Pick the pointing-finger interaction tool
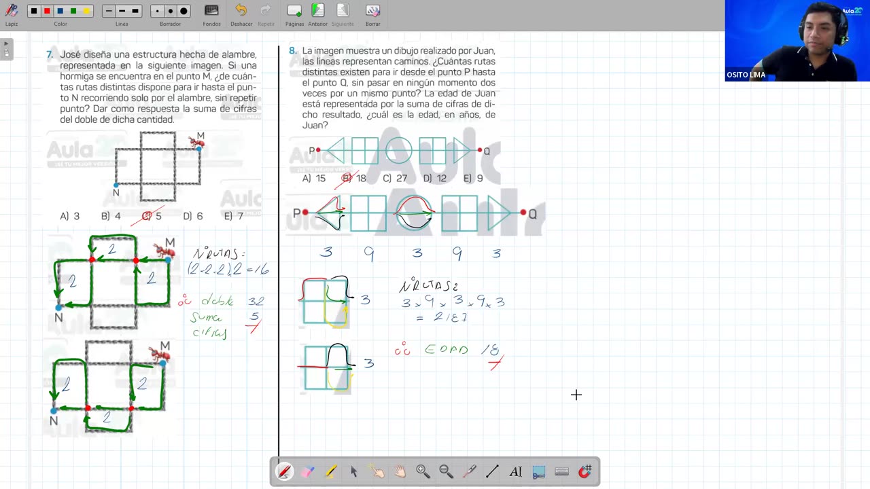The width and height of the screenshot is (870, 489). tap(377, 471)
